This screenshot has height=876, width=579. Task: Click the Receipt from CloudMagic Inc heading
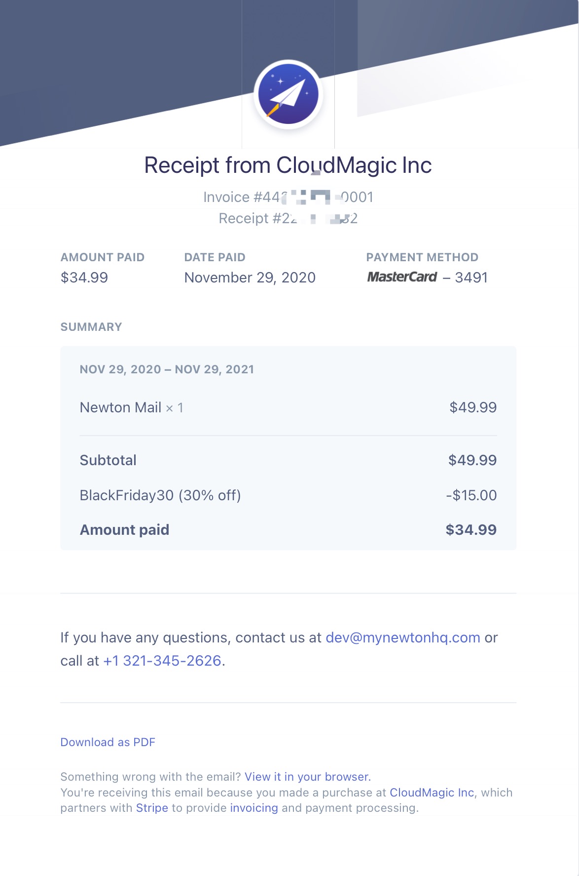pyautogui.click(x=288, y=165)
